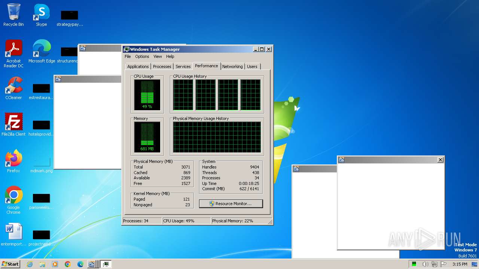Switch to the Processes tab

pos(162,67)
